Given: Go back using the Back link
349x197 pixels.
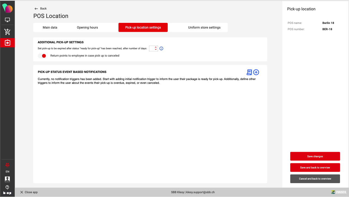Looking at the screenshot, I should 41,8.
